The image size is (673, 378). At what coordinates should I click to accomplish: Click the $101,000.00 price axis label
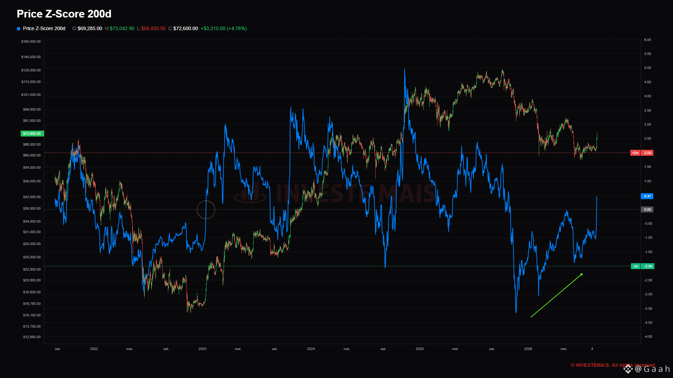(31, 94)
